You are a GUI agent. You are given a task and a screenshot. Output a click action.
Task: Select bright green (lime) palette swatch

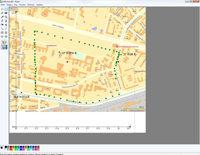[16, 149]
